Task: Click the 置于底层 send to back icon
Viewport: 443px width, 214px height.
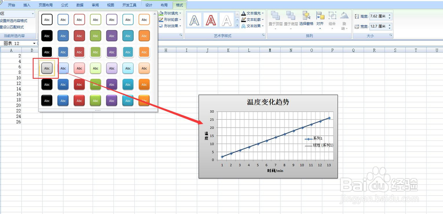Action: (291, 16)
